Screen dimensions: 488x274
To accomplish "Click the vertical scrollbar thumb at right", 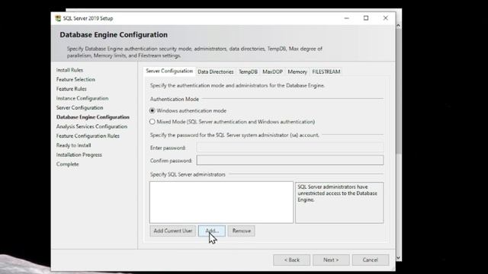I will tap(398, 91).
